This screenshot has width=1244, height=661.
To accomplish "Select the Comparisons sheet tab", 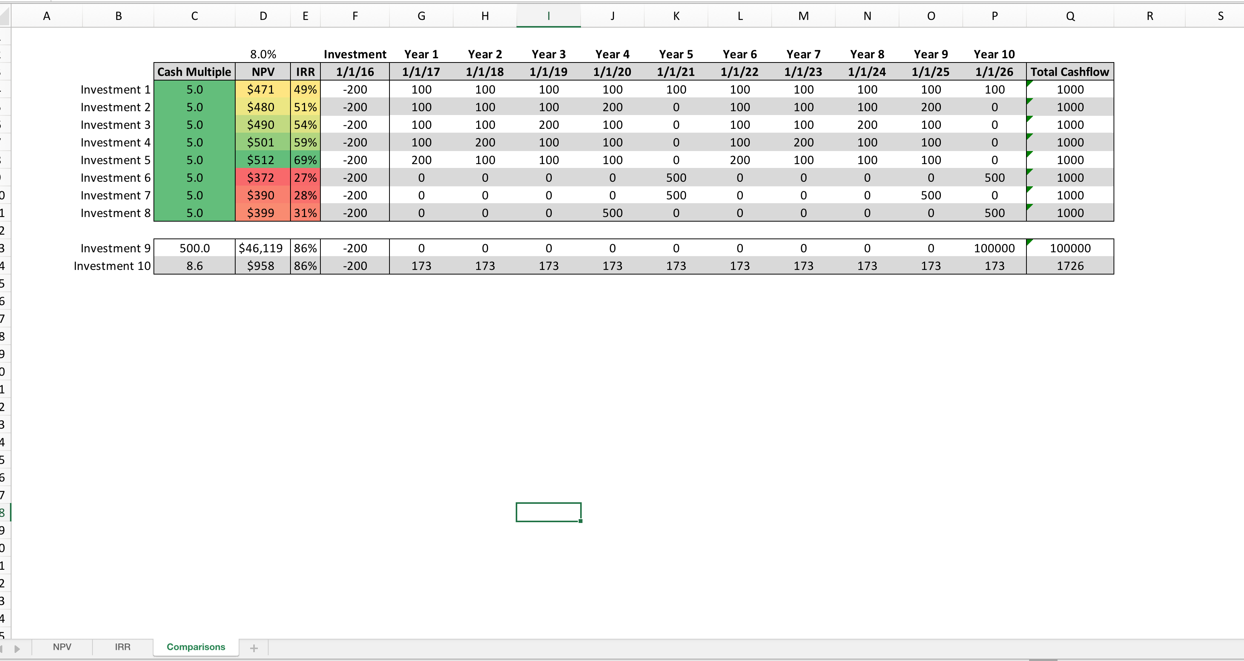I will [196, 647].
